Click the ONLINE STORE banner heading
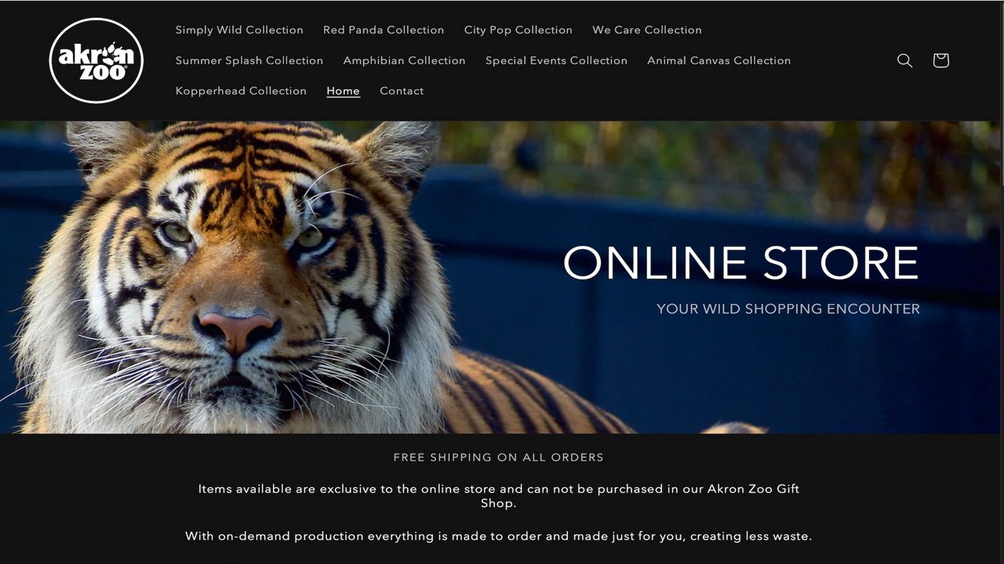1004x564 pixels. [x=740, y=263]
